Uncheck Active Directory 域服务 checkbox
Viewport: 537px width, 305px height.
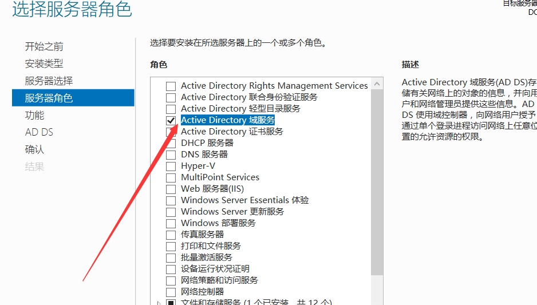click(x=171, y=120)
